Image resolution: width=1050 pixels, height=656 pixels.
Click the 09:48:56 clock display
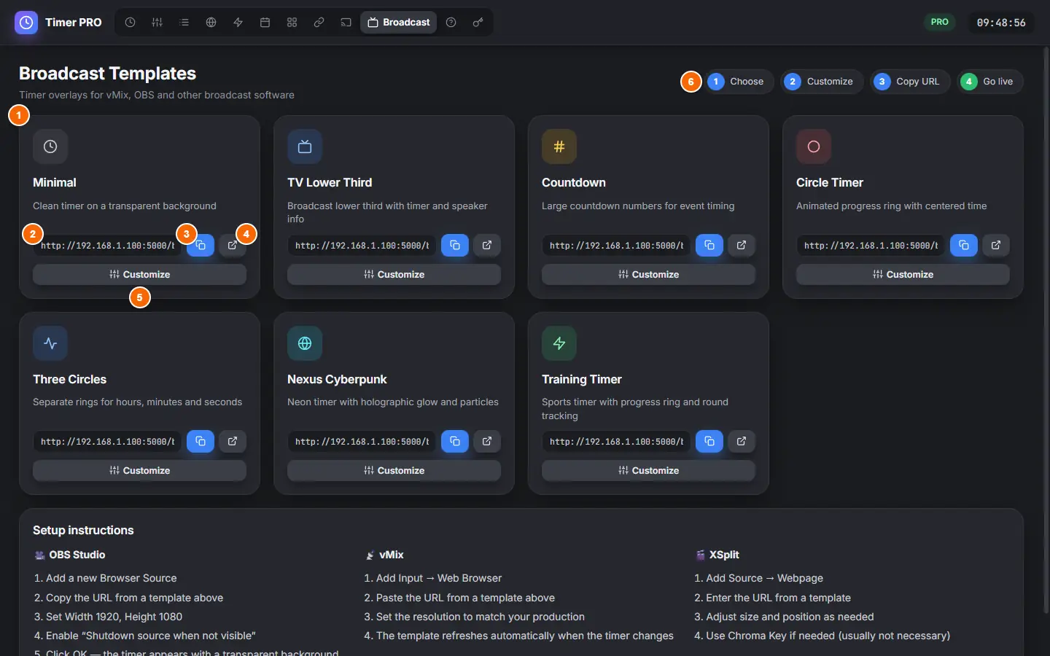pos(1001,23)
